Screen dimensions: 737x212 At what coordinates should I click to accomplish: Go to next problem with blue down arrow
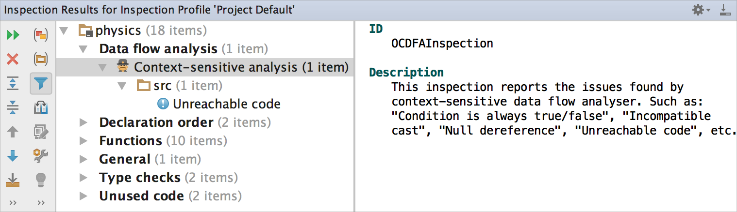13,156
